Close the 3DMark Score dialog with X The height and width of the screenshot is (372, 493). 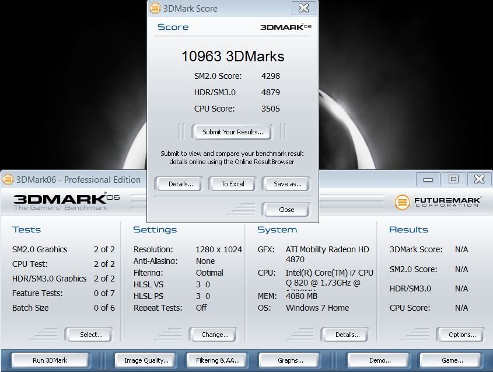coord(303,8)
